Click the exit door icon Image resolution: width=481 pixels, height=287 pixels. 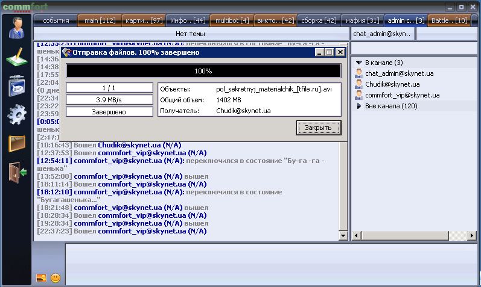click(17, 173)
